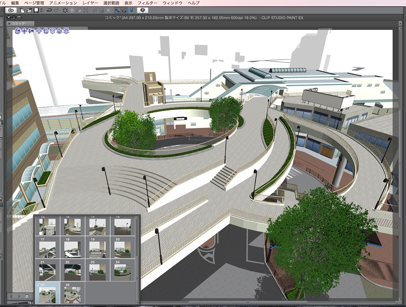Undo the last action
The image size is (406, 307).
[49, 11]
